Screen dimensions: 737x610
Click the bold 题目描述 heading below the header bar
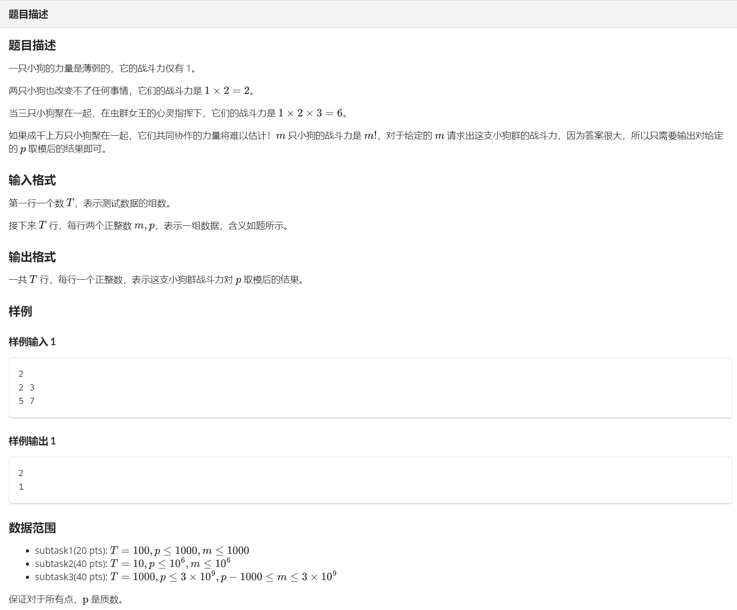(x=32, y=45)
